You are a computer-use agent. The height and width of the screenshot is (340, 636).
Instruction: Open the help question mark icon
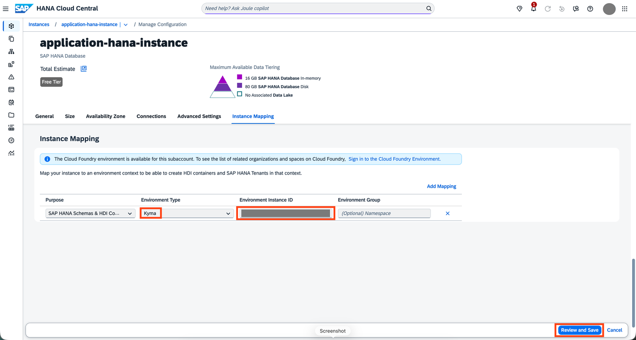[590, 9]
